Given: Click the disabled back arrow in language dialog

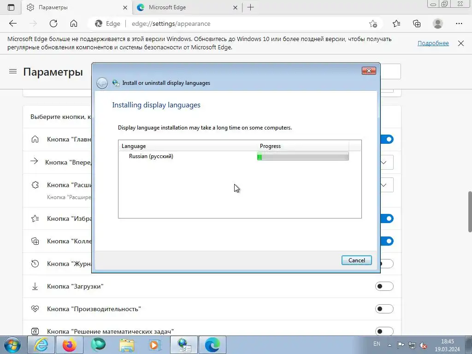Looking at the screenshot, I should pos(102,83).
